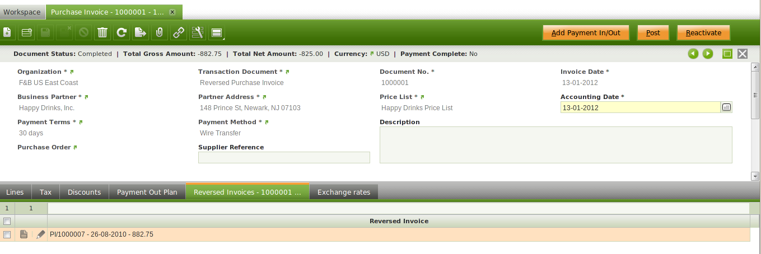The height and width of the screenshot is (254, 761).
Task: Click the delete record trash icon
Action: pos(102,33)
